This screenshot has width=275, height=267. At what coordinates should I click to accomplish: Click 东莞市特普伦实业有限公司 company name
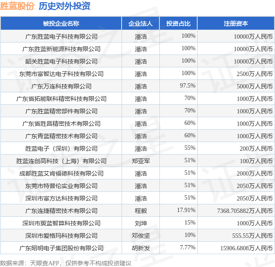coord(61,186)
